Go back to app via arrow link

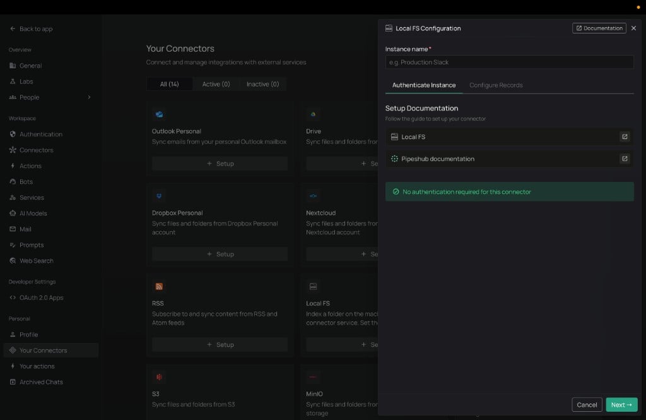pyautogui.click(x=31, y=29)
